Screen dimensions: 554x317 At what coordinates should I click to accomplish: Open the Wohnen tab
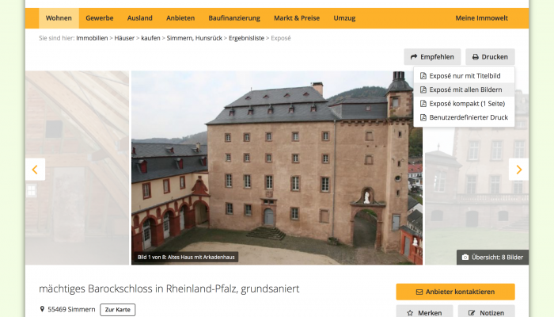tap(59, 18)
